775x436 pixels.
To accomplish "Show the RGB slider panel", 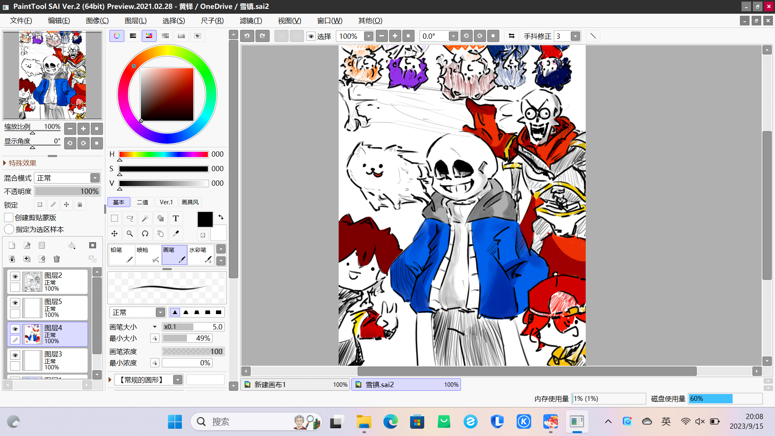I will (x=133, y=36).
